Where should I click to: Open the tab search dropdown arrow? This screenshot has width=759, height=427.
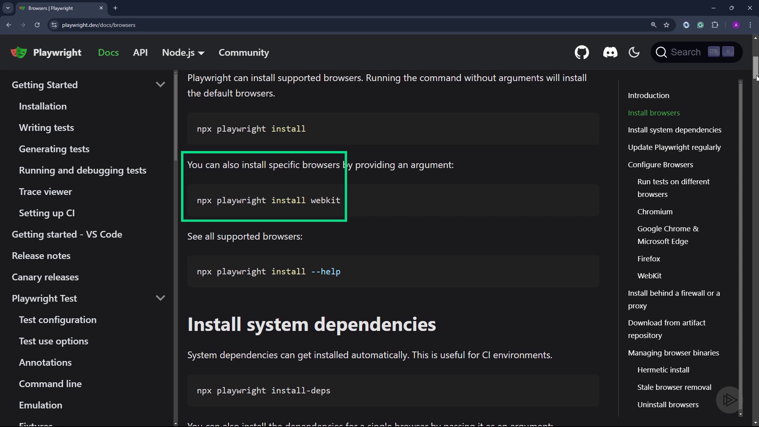(8, 8)
